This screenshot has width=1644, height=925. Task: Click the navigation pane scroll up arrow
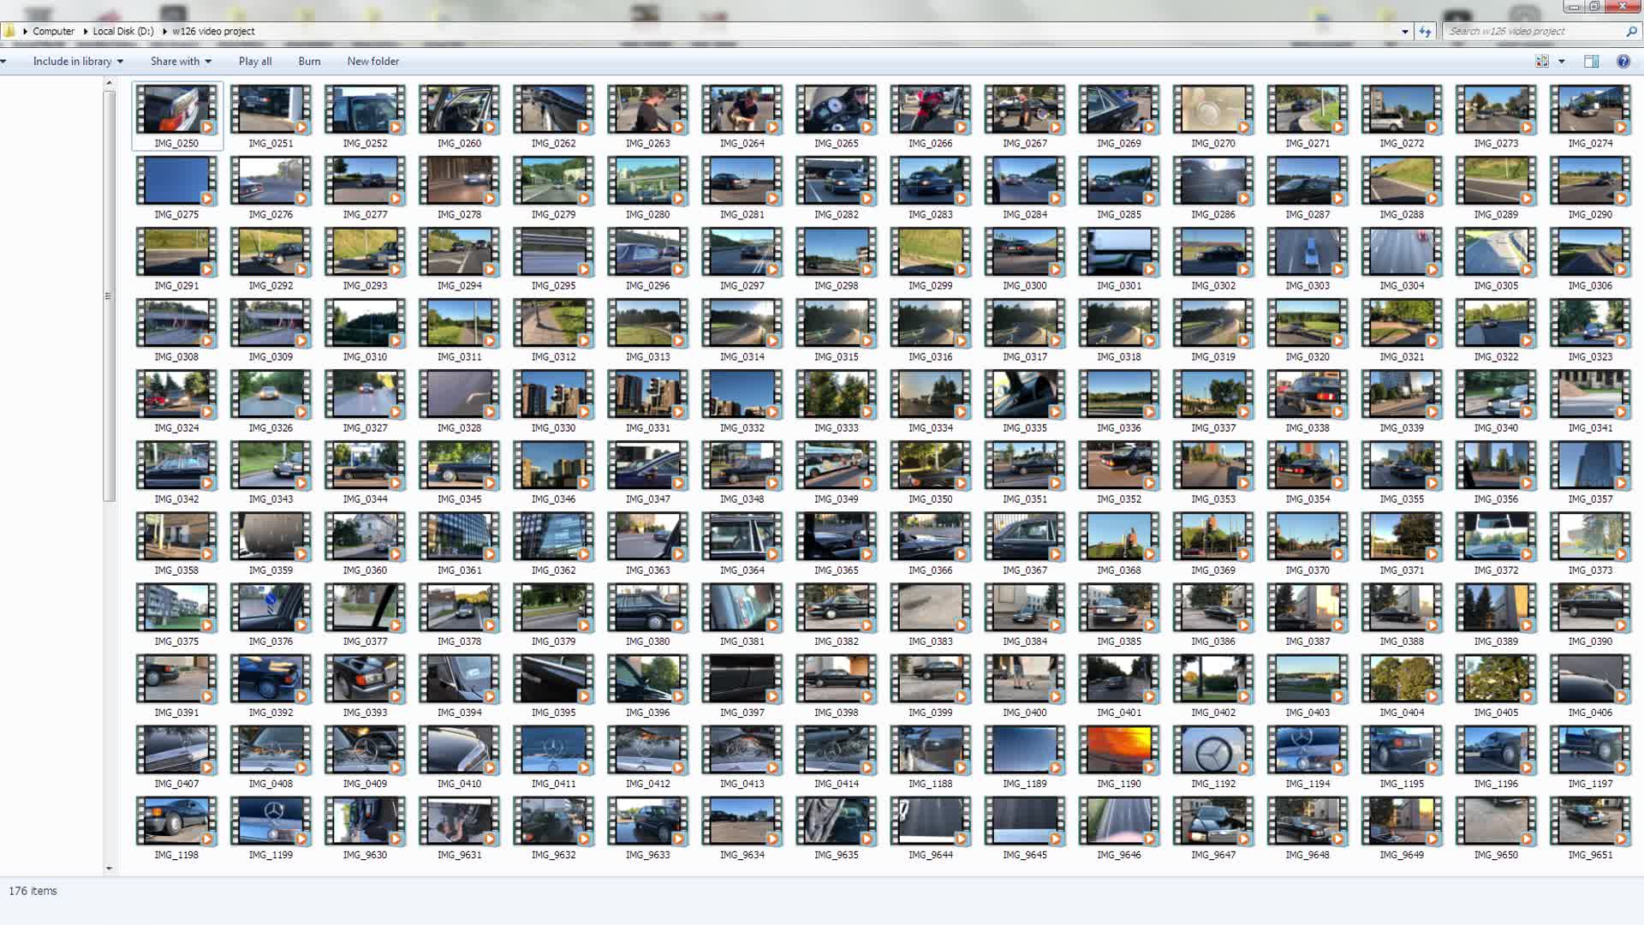tap(109, 83)
